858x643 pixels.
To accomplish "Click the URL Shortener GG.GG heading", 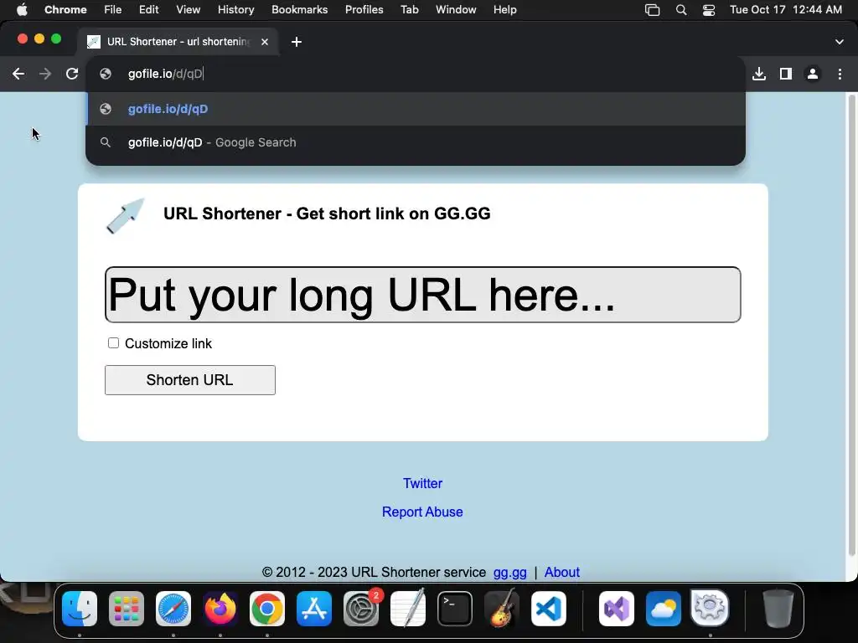I will 328,213.
